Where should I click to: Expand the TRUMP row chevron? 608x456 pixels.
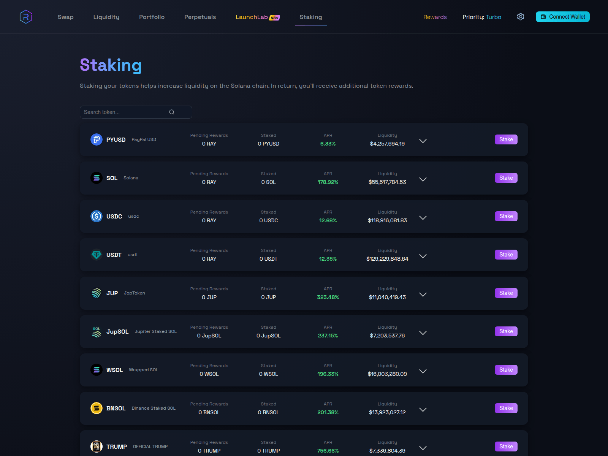(x=423, y=448)
